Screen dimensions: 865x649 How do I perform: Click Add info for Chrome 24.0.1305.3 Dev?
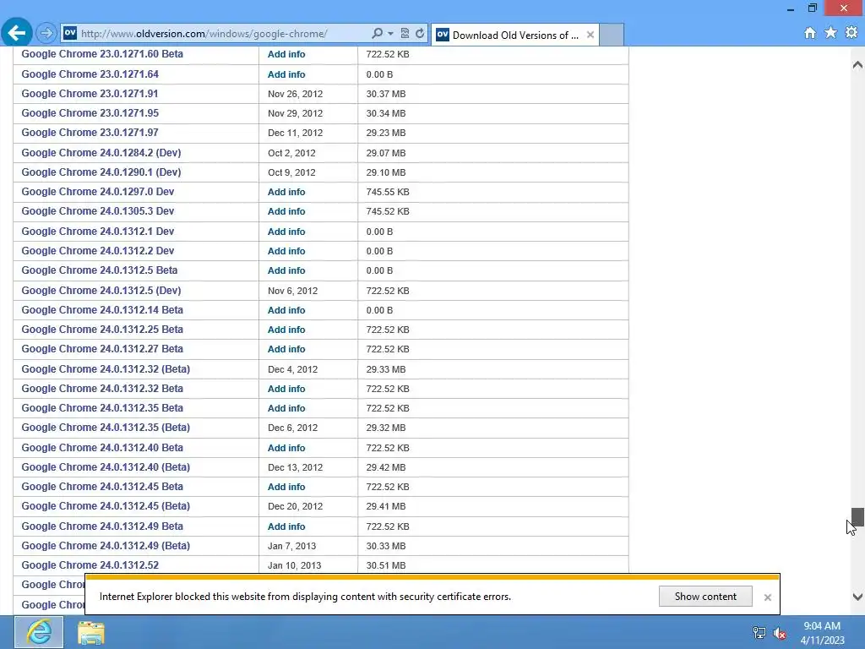click(286, 210)
